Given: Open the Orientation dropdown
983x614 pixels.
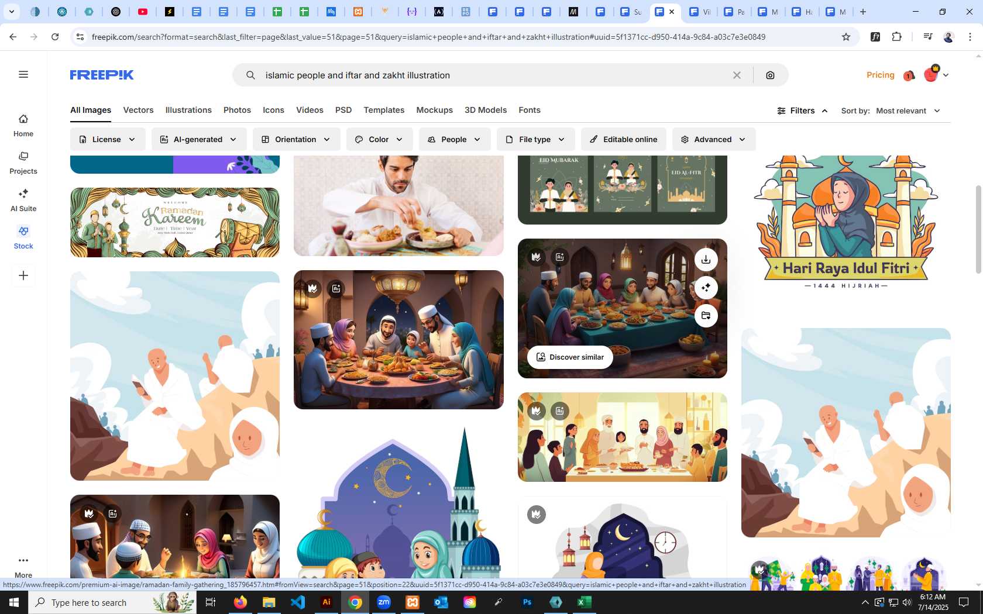Looking at the screenshot, I should pos(296,139).
